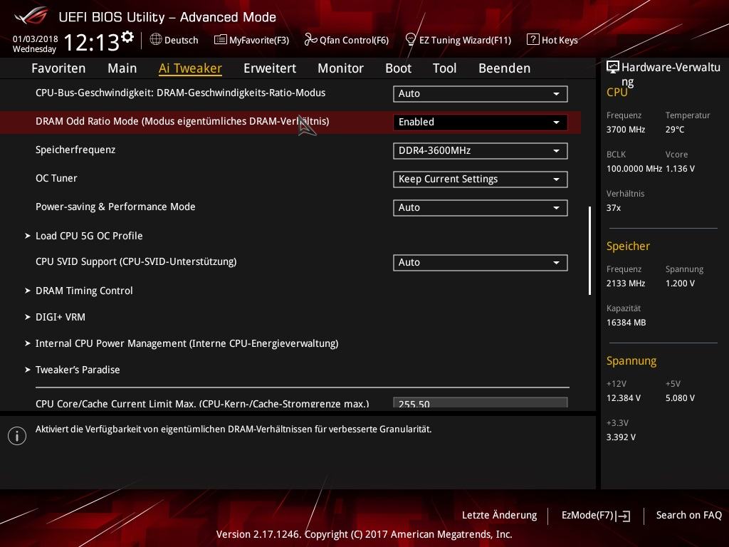Click the globe language icon
Screen dimensions: 729x547
tap(156, 40)
